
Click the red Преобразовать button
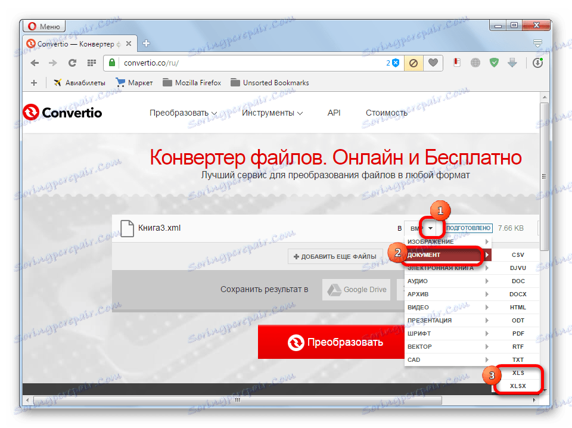[331, 342]
